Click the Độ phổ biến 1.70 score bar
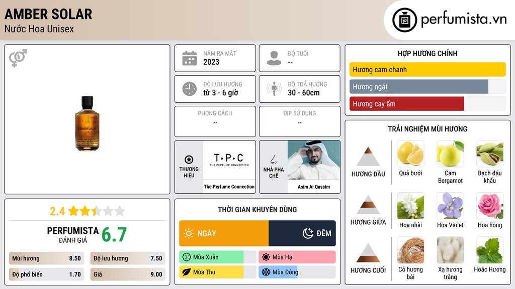Image resolution: width=515 pixels, height=289 pixels. click(x=46, y=274)
